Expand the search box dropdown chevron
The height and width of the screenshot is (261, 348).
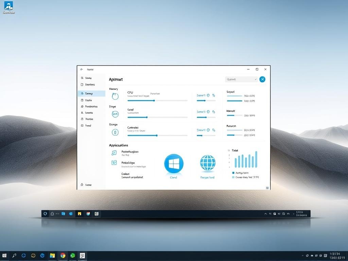coord(255,80)
